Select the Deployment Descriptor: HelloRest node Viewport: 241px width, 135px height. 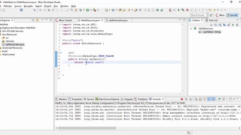click(18, 28)
